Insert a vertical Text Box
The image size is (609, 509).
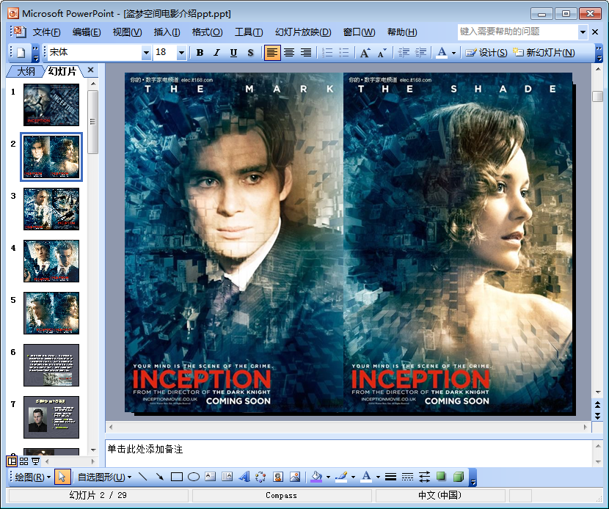227,477
